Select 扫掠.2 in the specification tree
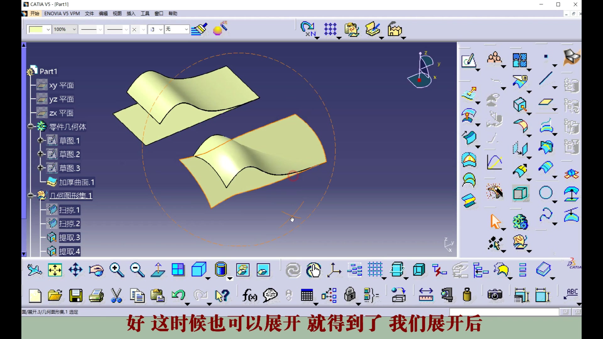 (69, 223)
